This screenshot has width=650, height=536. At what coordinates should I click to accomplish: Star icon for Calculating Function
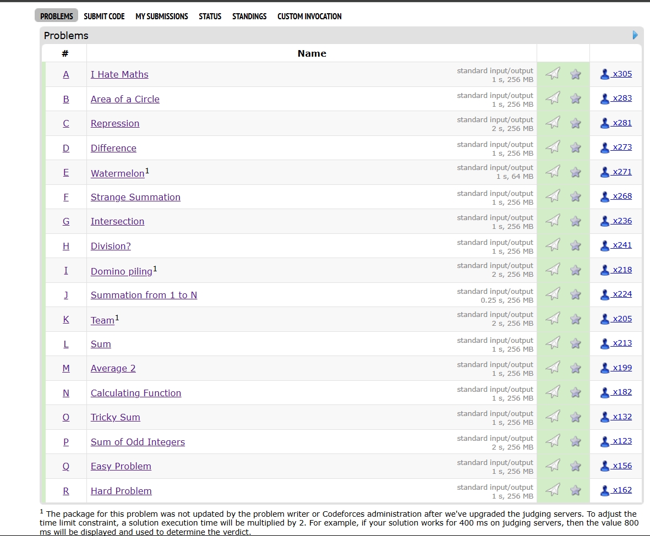pyautogui.click(x=575, y=392)
